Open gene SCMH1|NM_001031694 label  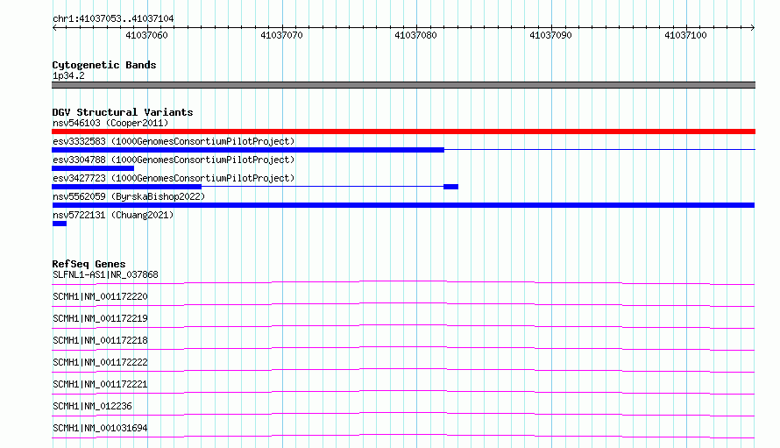click(100, 428)
